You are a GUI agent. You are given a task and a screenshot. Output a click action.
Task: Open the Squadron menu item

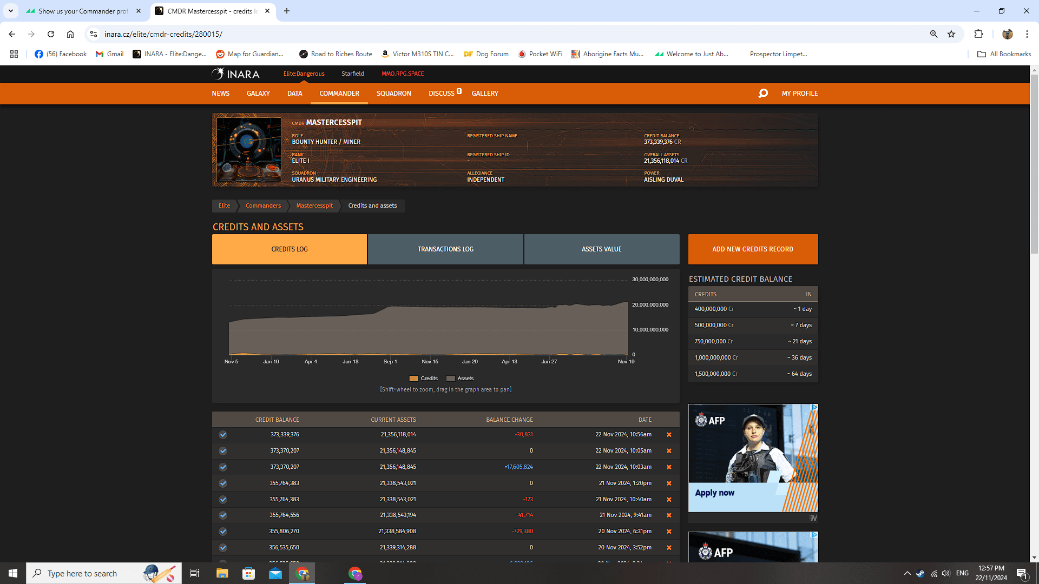pyautogui.click(x=393, y=94)
